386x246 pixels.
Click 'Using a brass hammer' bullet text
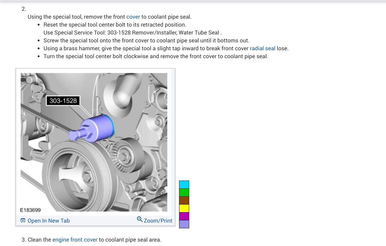coord(166,48)
